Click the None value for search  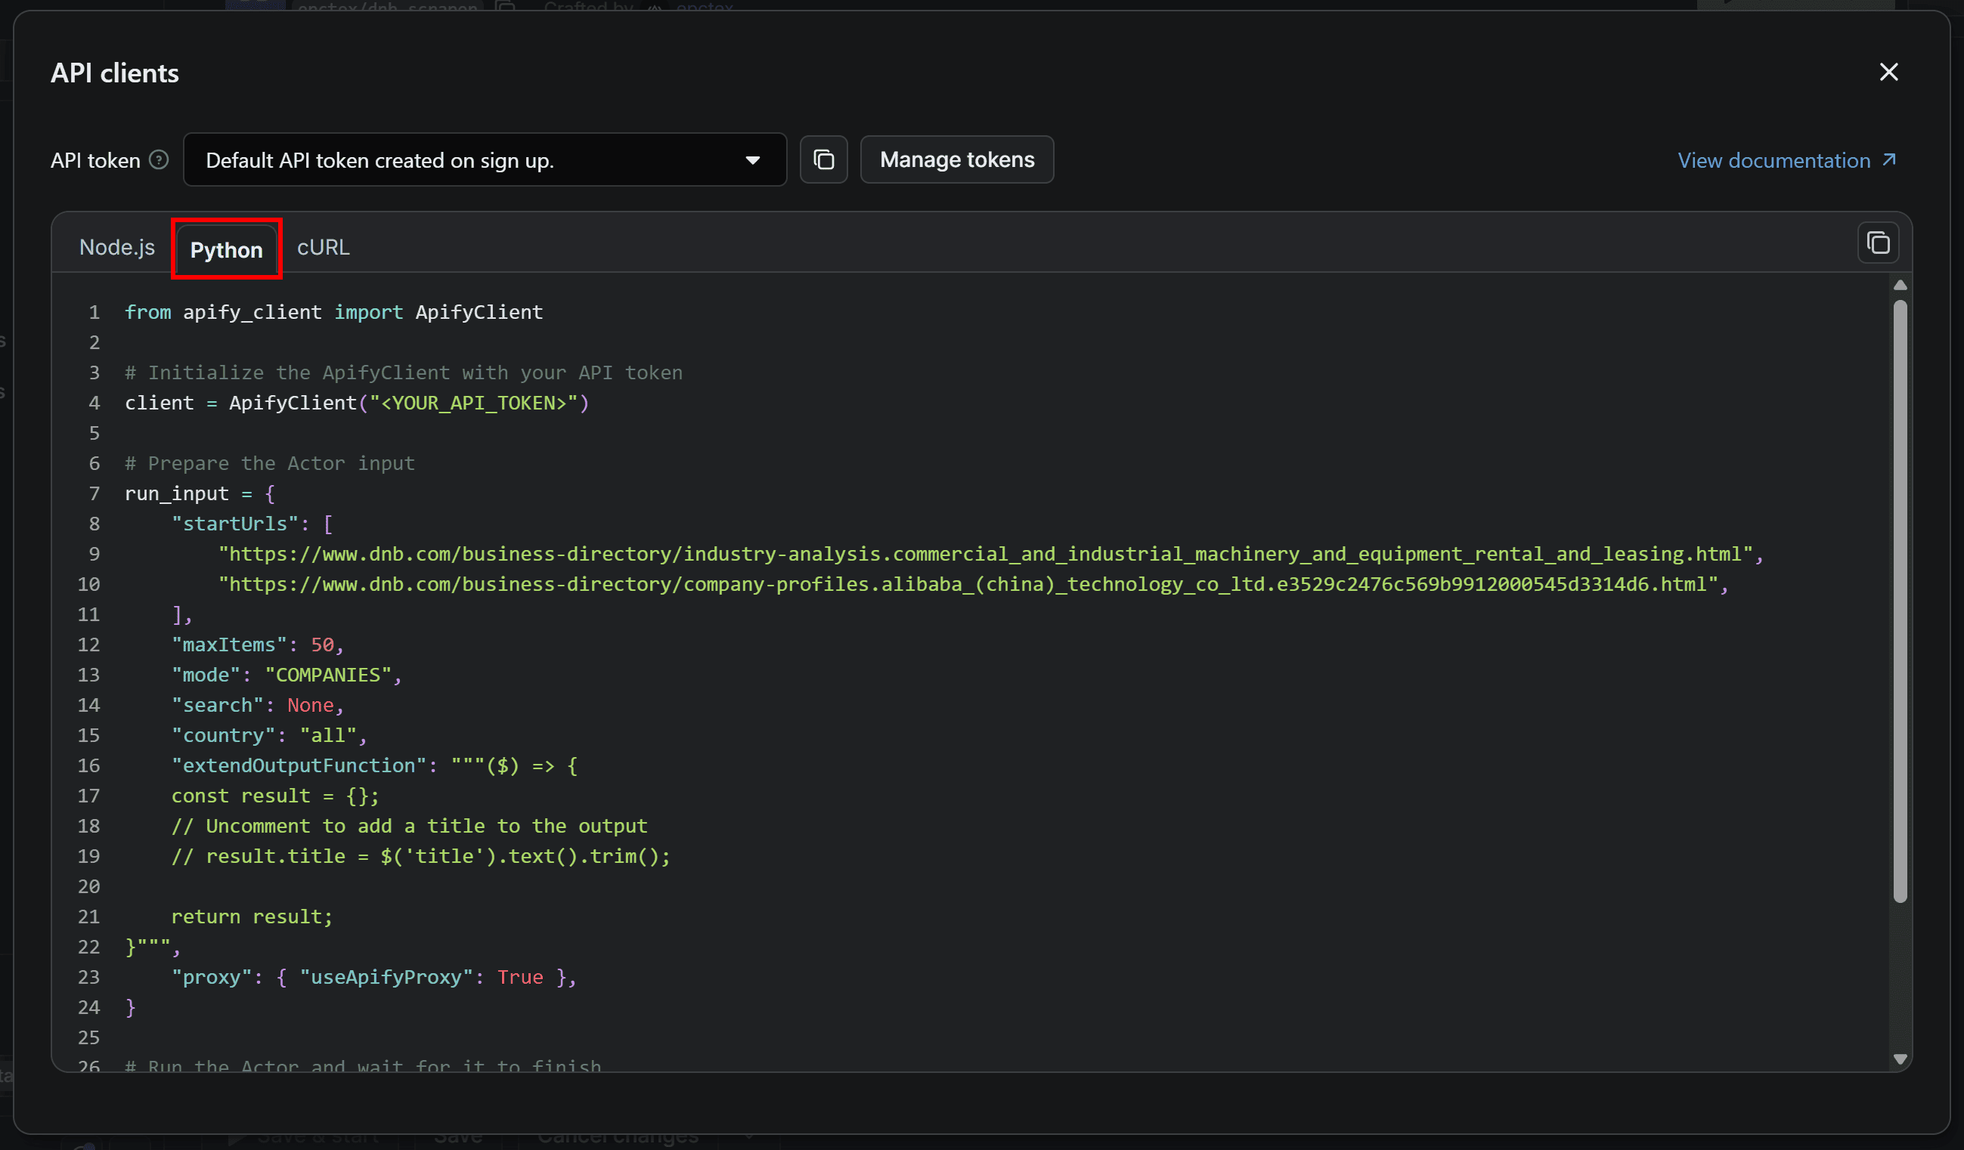click(x=310, y=705)
